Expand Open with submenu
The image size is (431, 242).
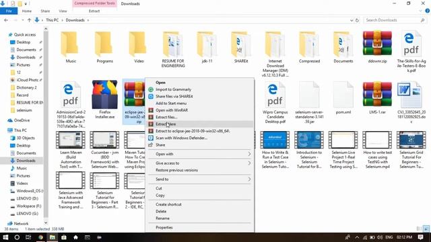[199, 154]
